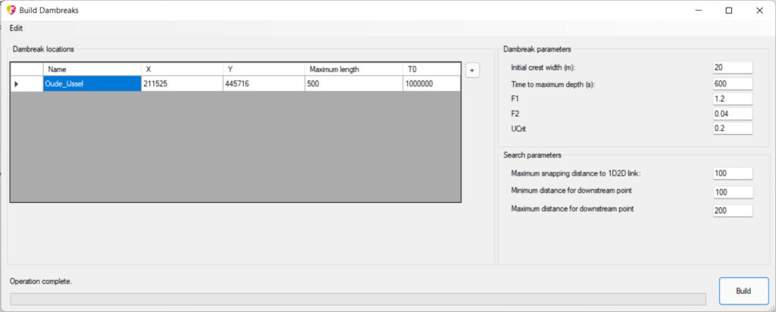Click the T0 column header
Viewport: 776px width, 312px height.
tap(430, 69)
